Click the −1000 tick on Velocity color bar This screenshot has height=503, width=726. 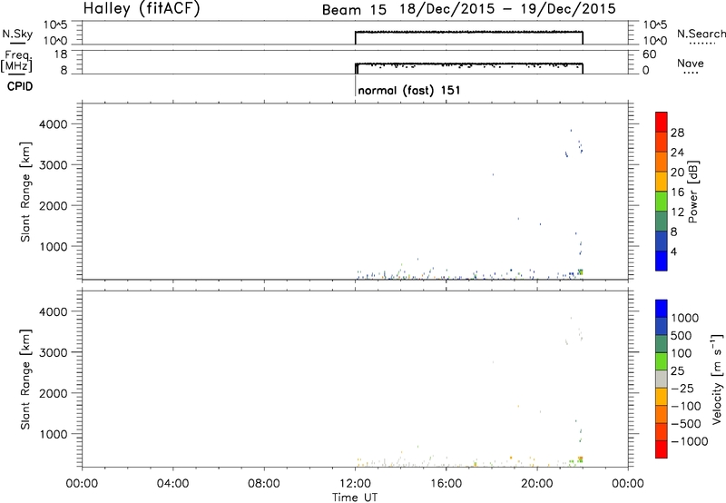point(689,441)
